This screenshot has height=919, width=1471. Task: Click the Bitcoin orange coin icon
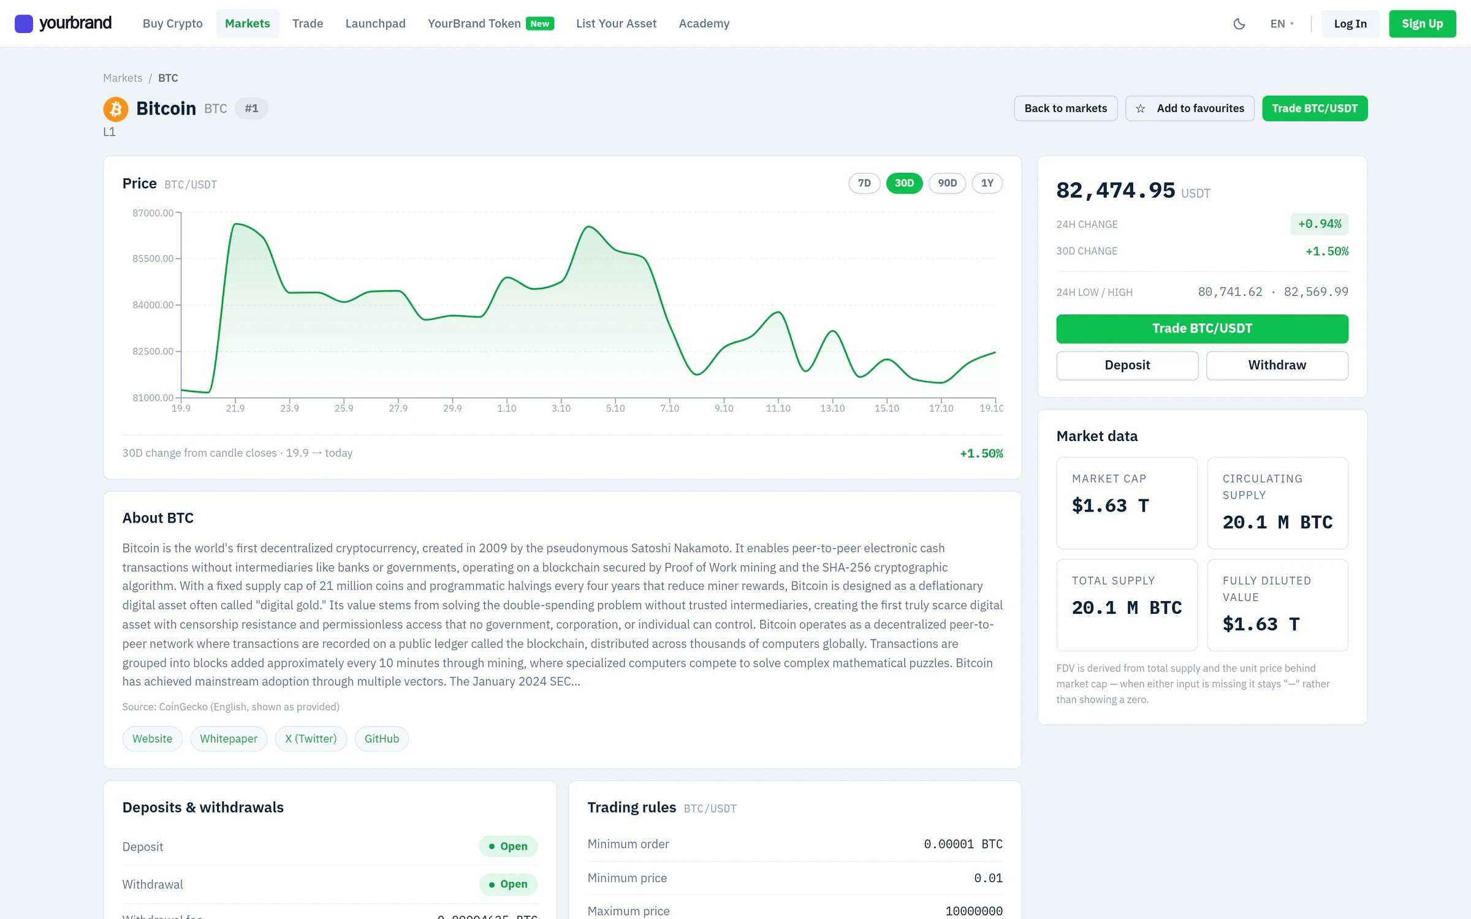pyautogui.click(x=116, y=109)
